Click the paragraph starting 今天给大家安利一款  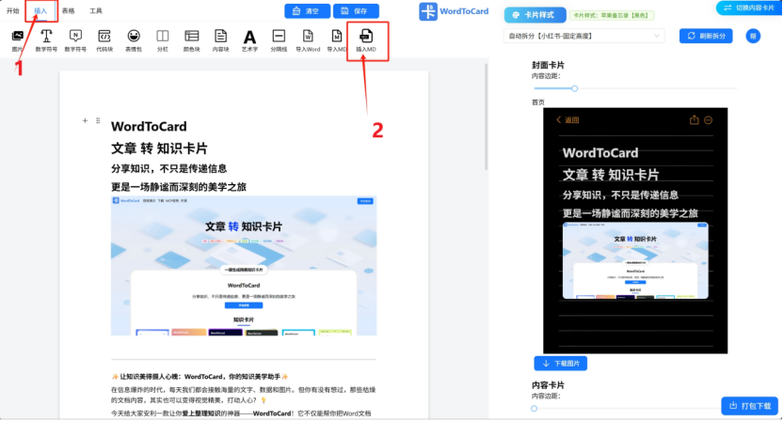click(241, 413)
